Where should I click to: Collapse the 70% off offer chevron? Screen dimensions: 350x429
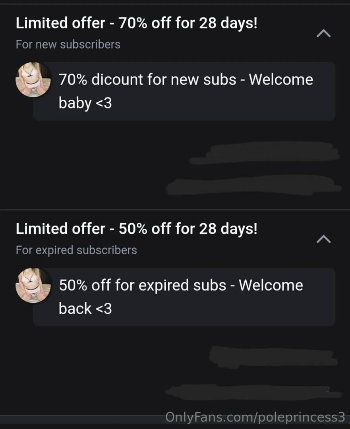[x=323, y=34]
